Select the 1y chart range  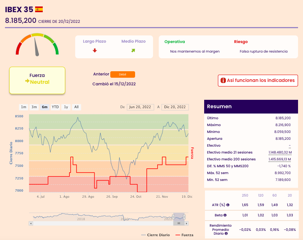pos(66,107)
